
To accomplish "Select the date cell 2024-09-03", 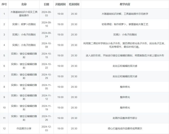I will coord(46,14).
